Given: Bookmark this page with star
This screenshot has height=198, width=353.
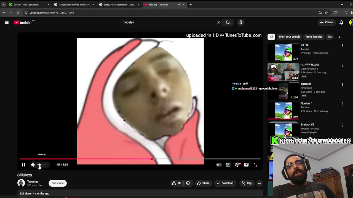Looking at the screenshot, I should (326, 13).
